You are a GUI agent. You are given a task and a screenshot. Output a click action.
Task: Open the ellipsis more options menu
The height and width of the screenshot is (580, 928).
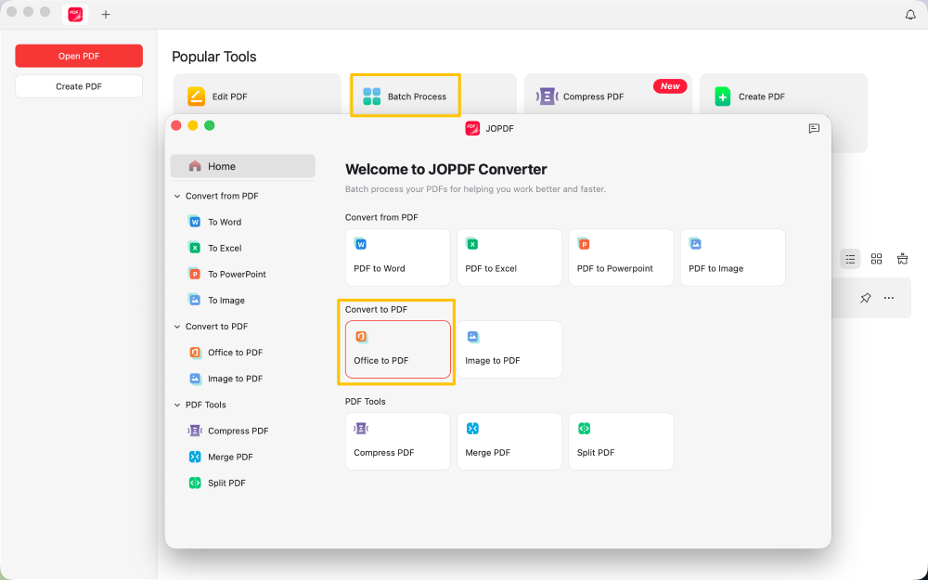[888, 298]
